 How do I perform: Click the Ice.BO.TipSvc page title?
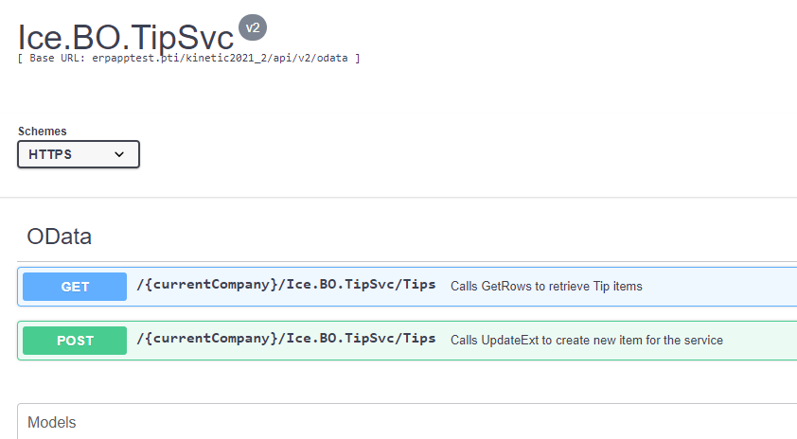[x=126, y=37]
